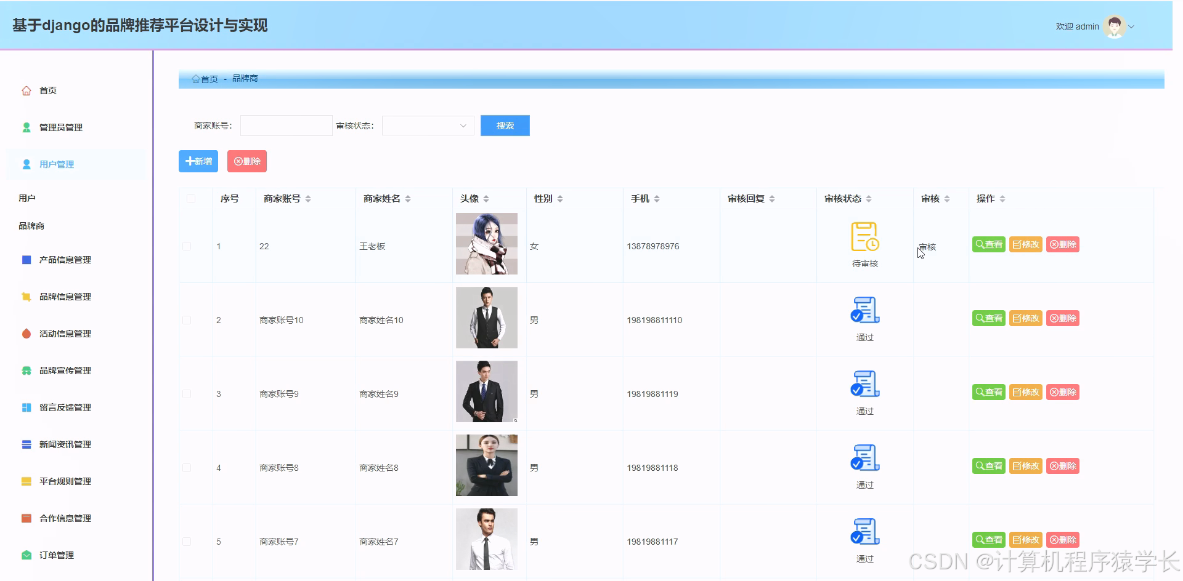The width and height of the screenshot is (1183, 581).
Task: Open 新闻资讯管理 from the sidebar
Action: pyautogui.click(x=65, y=444)
